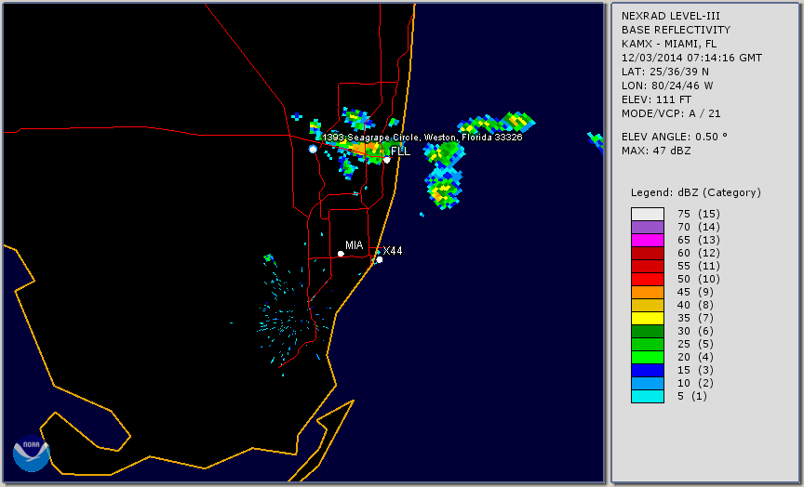Image resolution: width=804 pixels, height=487 pixels.
Task: Click the 'LAT: 25/36/39 N' text
Action: point(665,72)
